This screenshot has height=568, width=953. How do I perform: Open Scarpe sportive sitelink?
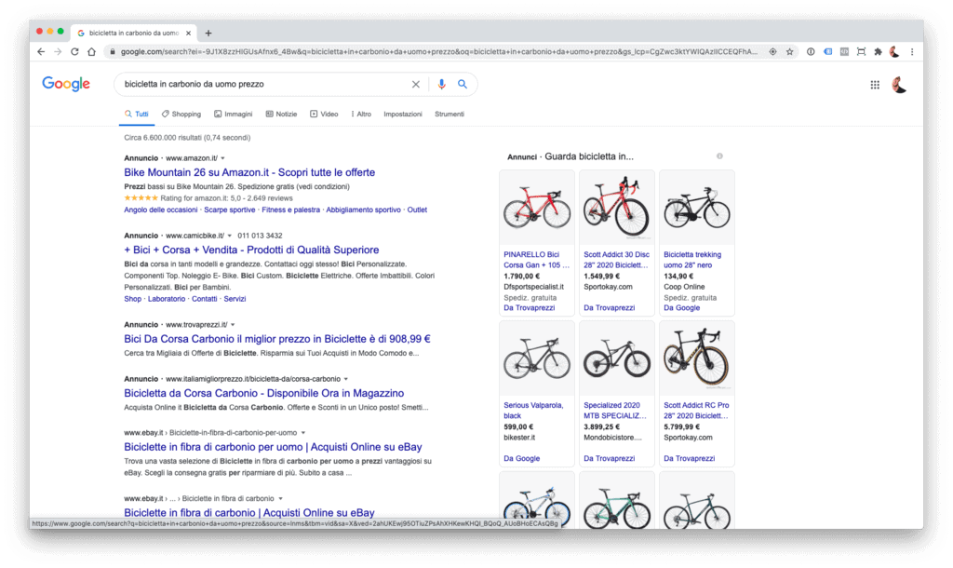pos(229,210)
